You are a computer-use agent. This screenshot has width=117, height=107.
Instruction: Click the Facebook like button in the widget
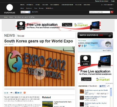coord(103,86)
